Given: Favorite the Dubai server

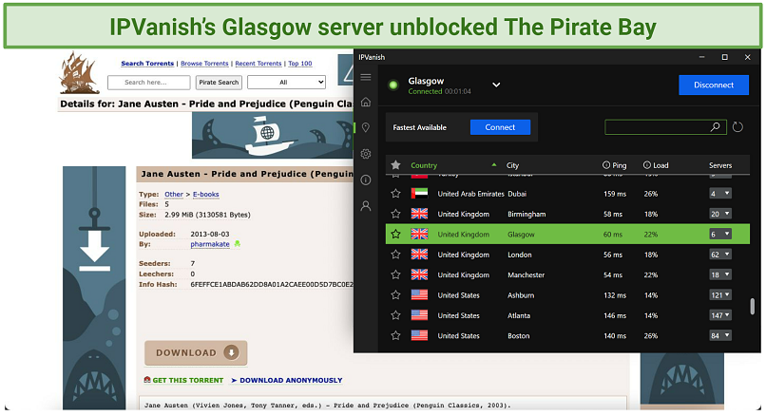Looking at the screenshot, I should 395,194.
